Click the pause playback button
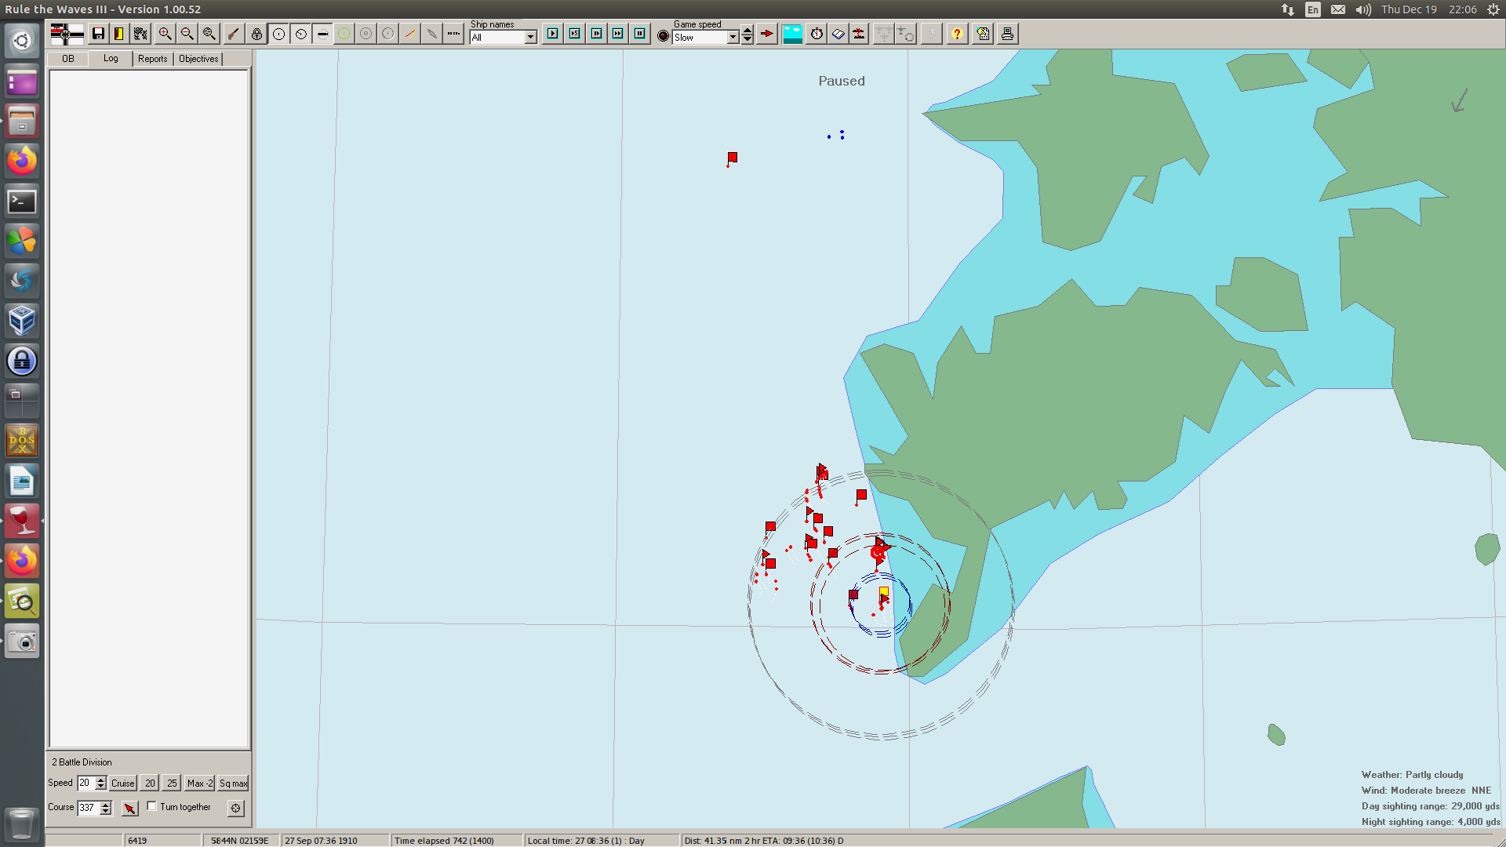This screenshot has height=847, width=1506. coord(640,34)
